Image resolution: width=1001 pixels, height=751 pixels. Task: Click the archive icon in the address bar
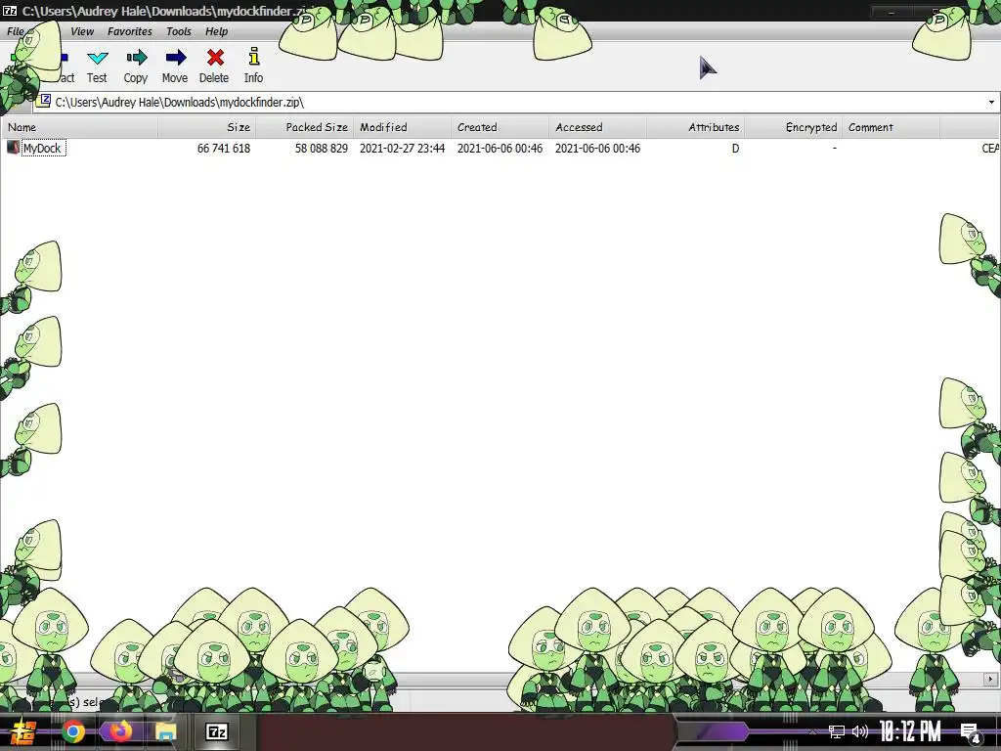pyautogui.click(x=44, y=101)
